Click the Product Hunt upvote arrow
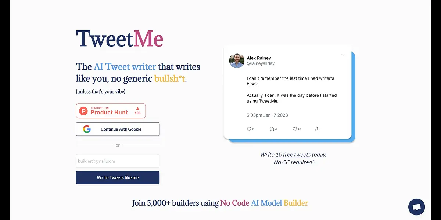This screenshot has width=441, height=220. click(x=138, y=109)
